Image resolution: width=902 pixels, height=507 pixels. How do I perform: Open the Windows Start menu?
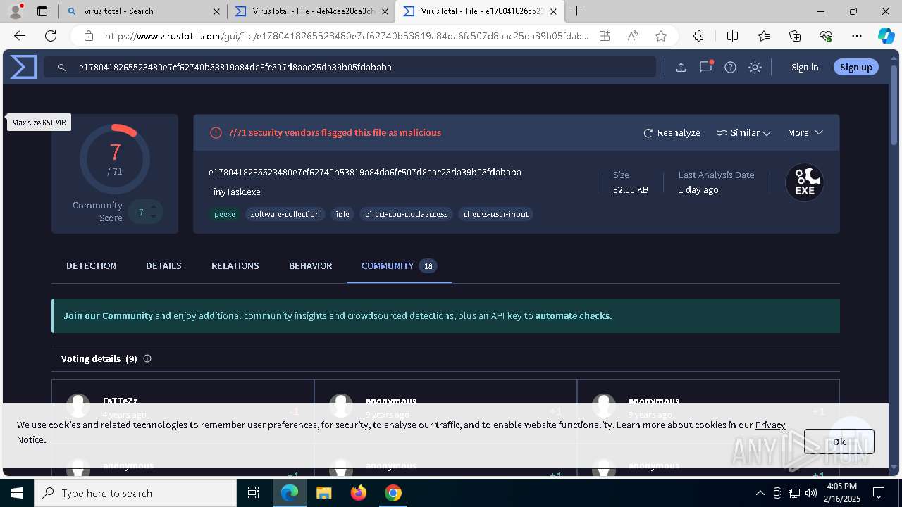pyautogui.click(x=17, y=493)
